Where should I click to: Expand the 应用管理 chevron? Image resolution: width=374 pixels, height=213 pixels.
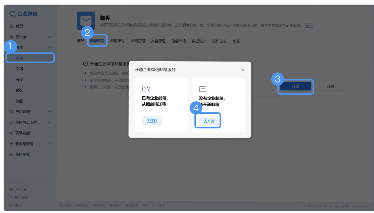pos(49,111)
